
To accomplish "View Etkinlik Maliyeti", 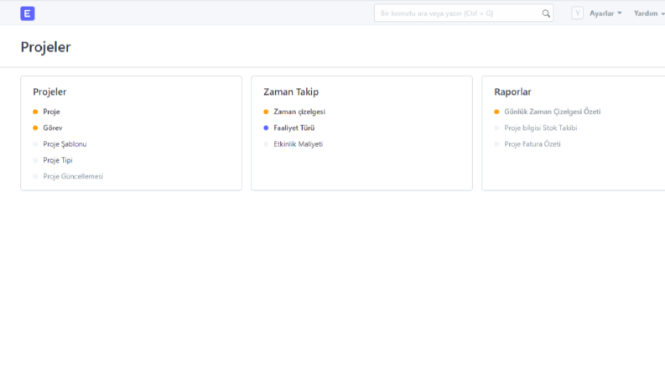I will click(299, 144).
